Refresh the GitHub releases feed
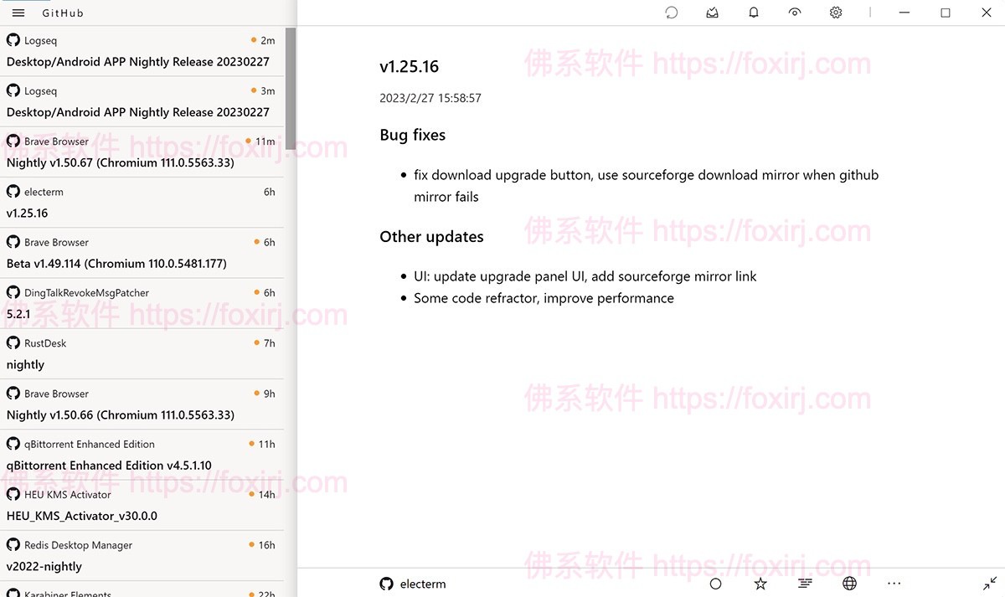1005x597 pixels. (x=671, y=12)
